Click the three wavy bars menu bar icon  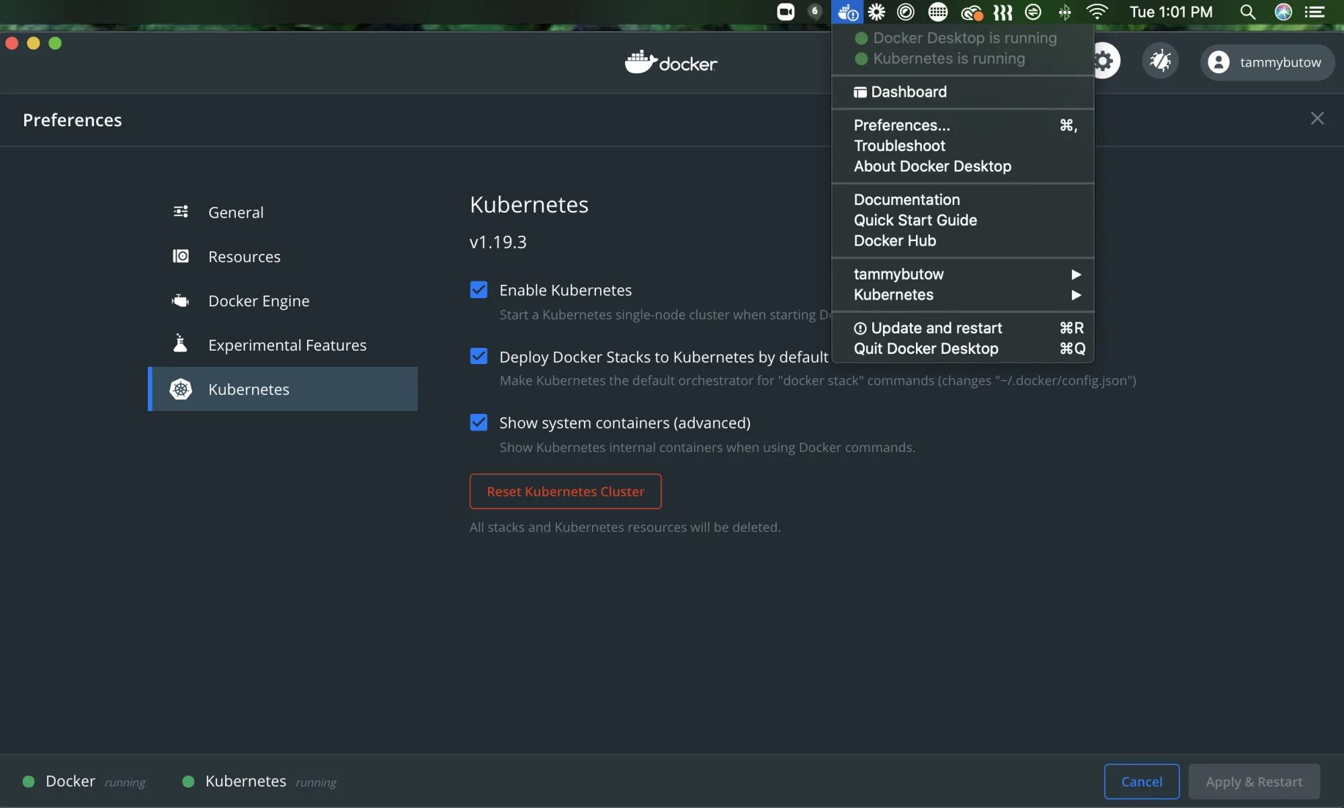point(1003,12)
